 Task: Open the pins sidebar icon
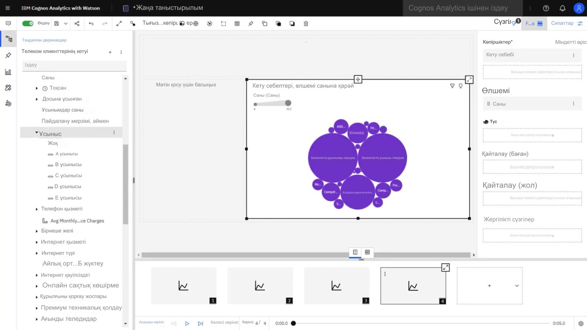(8, 55)
